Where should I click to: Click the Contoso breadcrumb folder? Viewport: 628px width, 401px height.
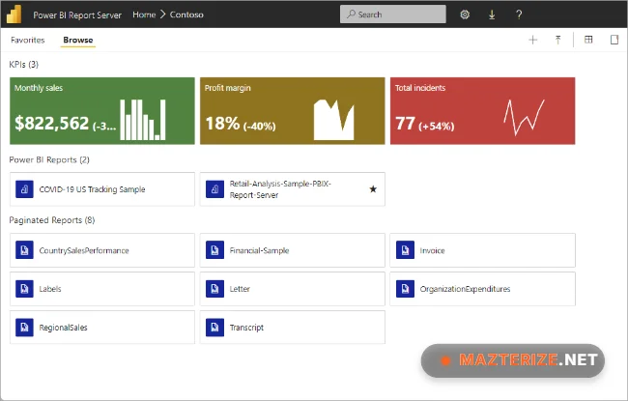coord(186,14)
